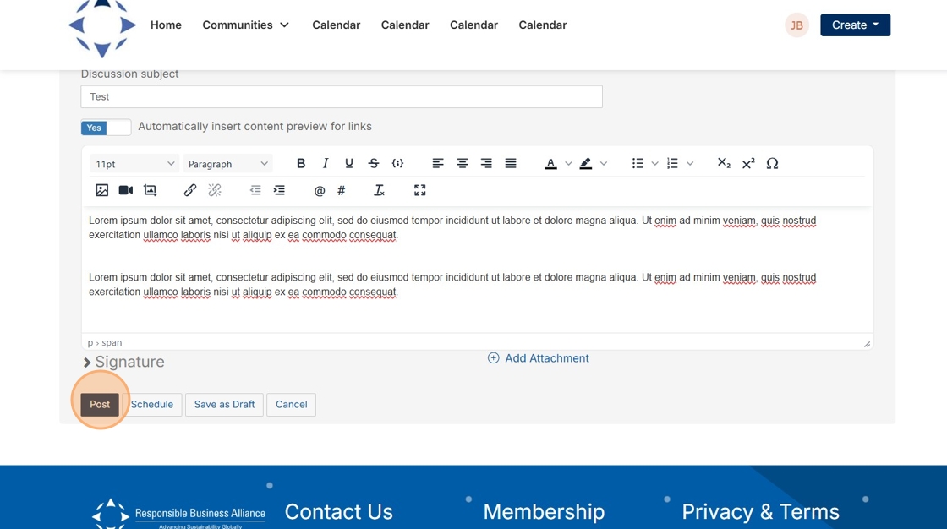947x529 pixels.
Task: Apply superscript formatting
Action: [x=747, y=164]
